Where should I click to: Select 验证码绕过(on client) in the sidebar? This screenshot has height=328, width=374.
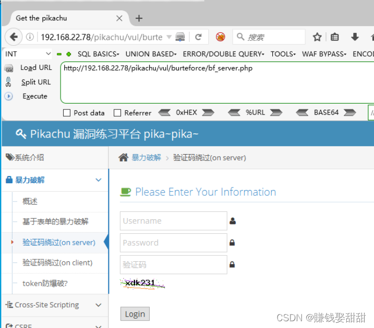[57, 263]
